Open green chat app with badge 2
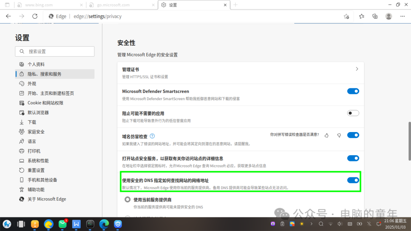The image size is (411, 231). tap(62, 224)
